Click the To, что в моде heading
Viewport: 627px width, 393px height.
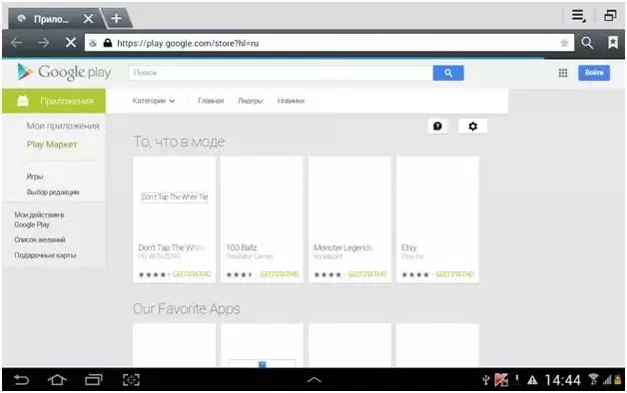[179, 142]
